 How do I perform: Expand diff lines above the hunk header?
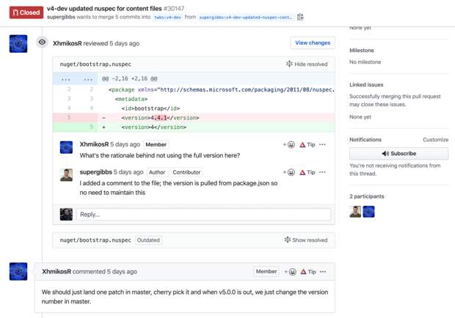tap(76, 79)
